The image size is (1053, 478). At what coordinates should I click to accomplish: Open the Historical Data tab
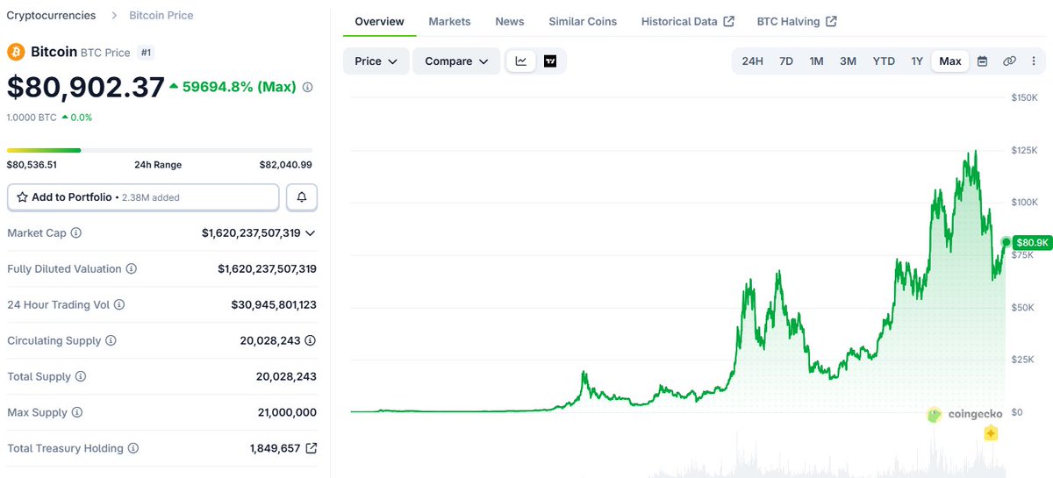[688, 21]
